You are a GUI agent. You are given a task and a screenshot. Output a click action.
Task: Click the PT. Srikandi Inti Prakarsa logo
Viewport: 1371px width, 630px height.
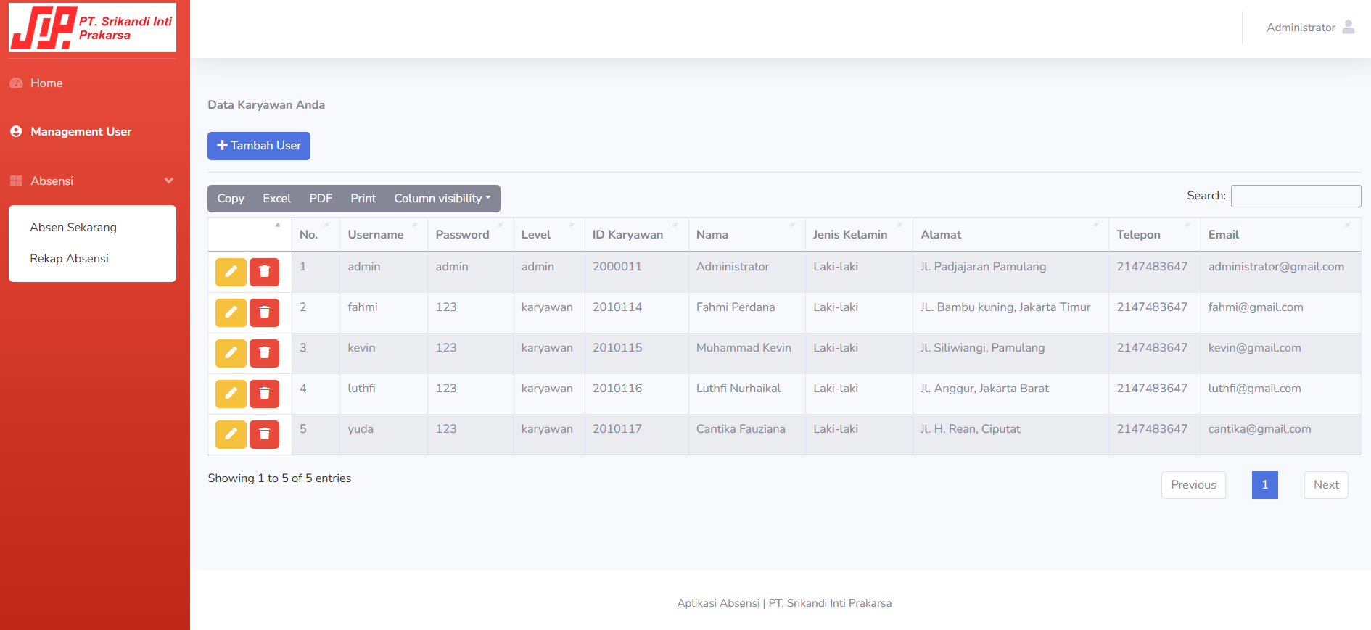[x=92, y=28]
